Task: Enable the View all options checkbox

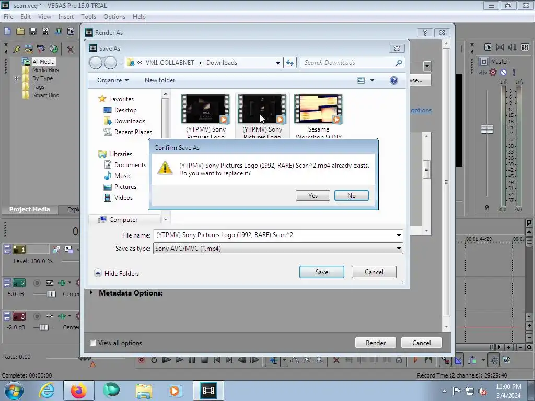Action: (x=92, y=343)
